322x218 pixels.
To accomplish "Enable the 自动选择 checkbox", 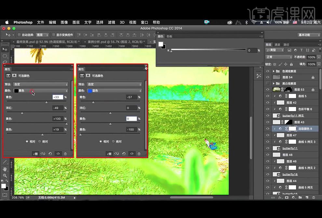I will coord(19,35).
